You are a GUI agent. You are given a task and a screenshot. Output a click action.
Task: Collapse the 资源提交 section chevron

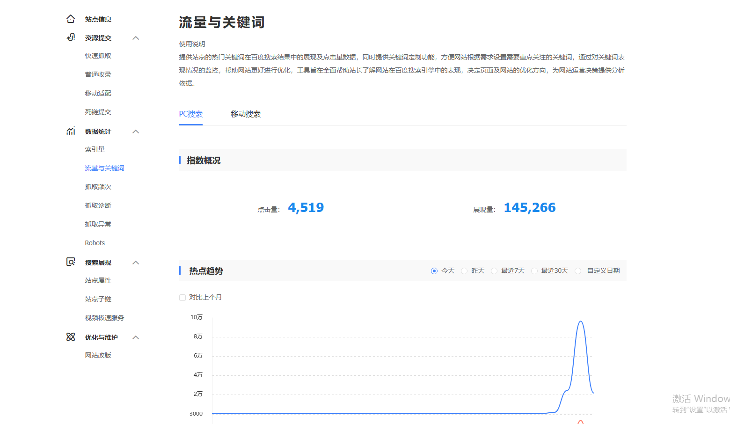click(x=136, y=38)
